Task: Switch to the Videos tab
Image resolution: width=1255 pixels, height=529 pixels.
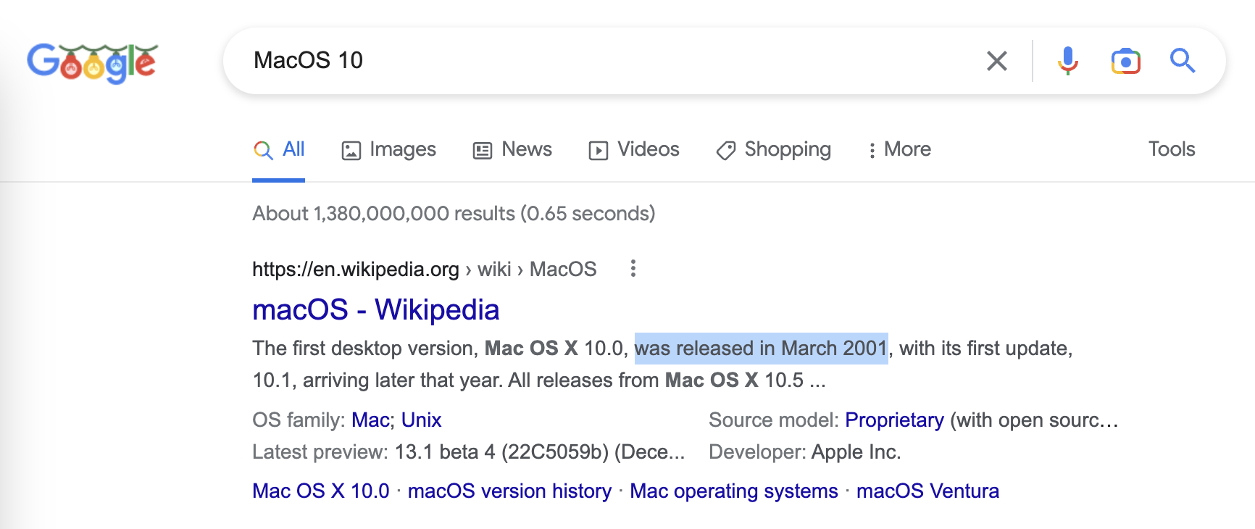Action: pos(634,150)
